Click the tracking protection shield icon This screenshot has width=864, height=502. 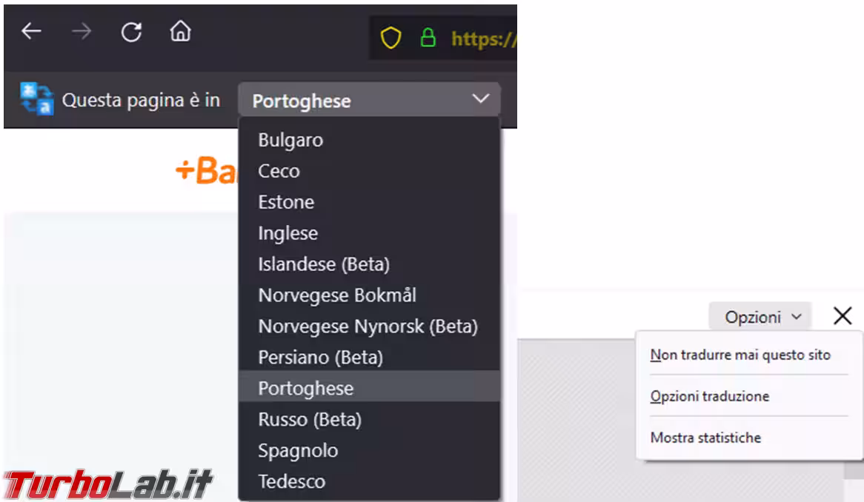[x=391, y=39]
